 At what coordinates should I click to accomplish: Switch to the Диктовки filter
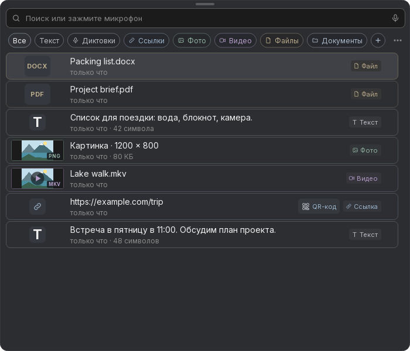pyautogui.click(x=94, y=41)
